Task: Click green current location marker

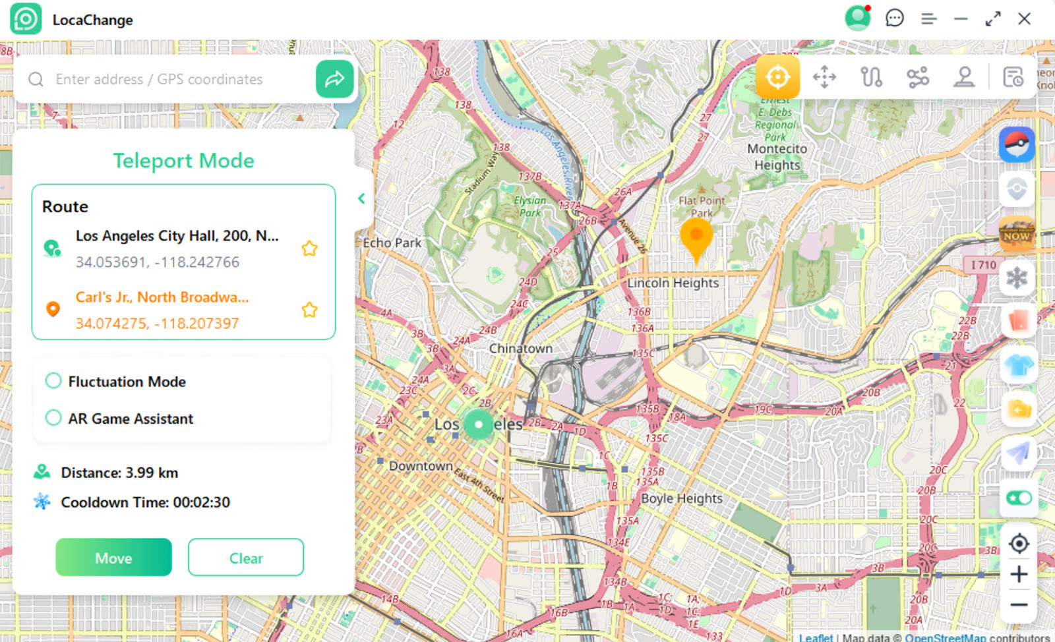Action: click(x=479, y=424)
